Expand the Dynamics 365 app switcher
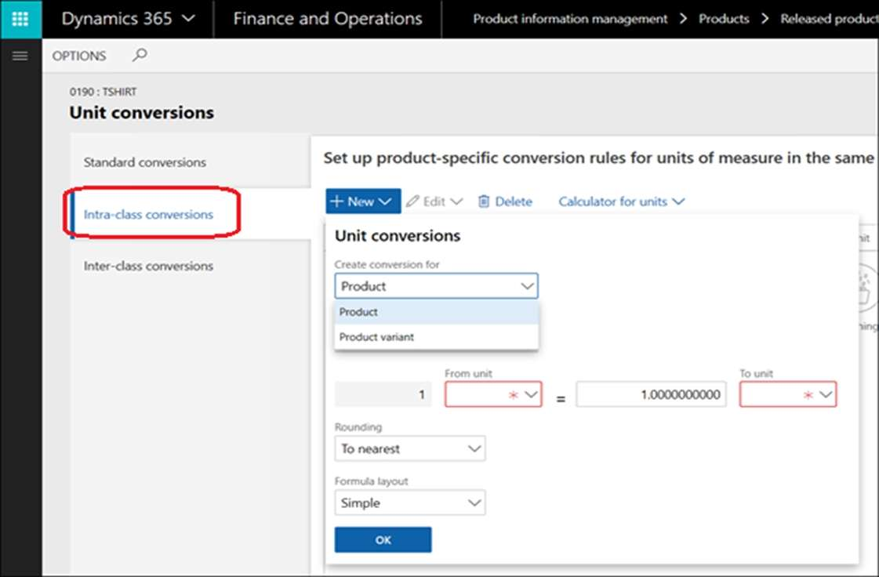879x577 pixels. 128,19
